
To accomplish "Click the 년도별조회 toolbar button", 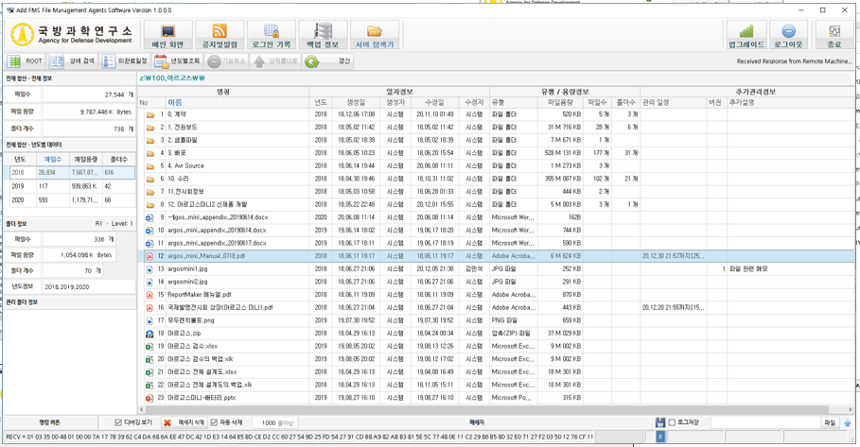I will (x=176, y=61).
